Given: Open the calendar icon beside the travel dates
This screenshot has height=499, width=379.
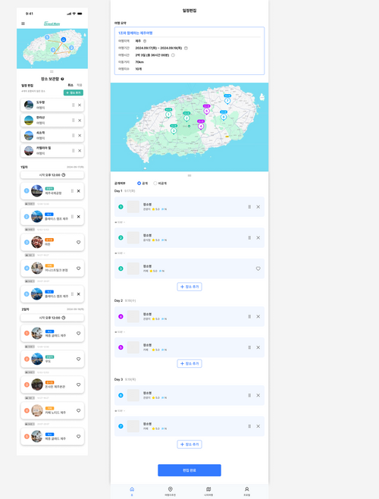Looking at the screenshot, I should [186, 48].
